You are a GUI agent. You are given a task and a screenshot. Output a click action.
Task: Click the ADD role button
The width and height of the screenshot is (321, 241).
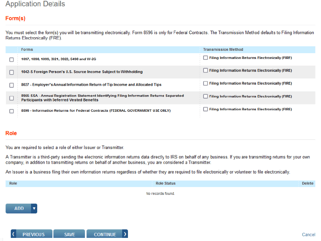[x=19, y=208]
